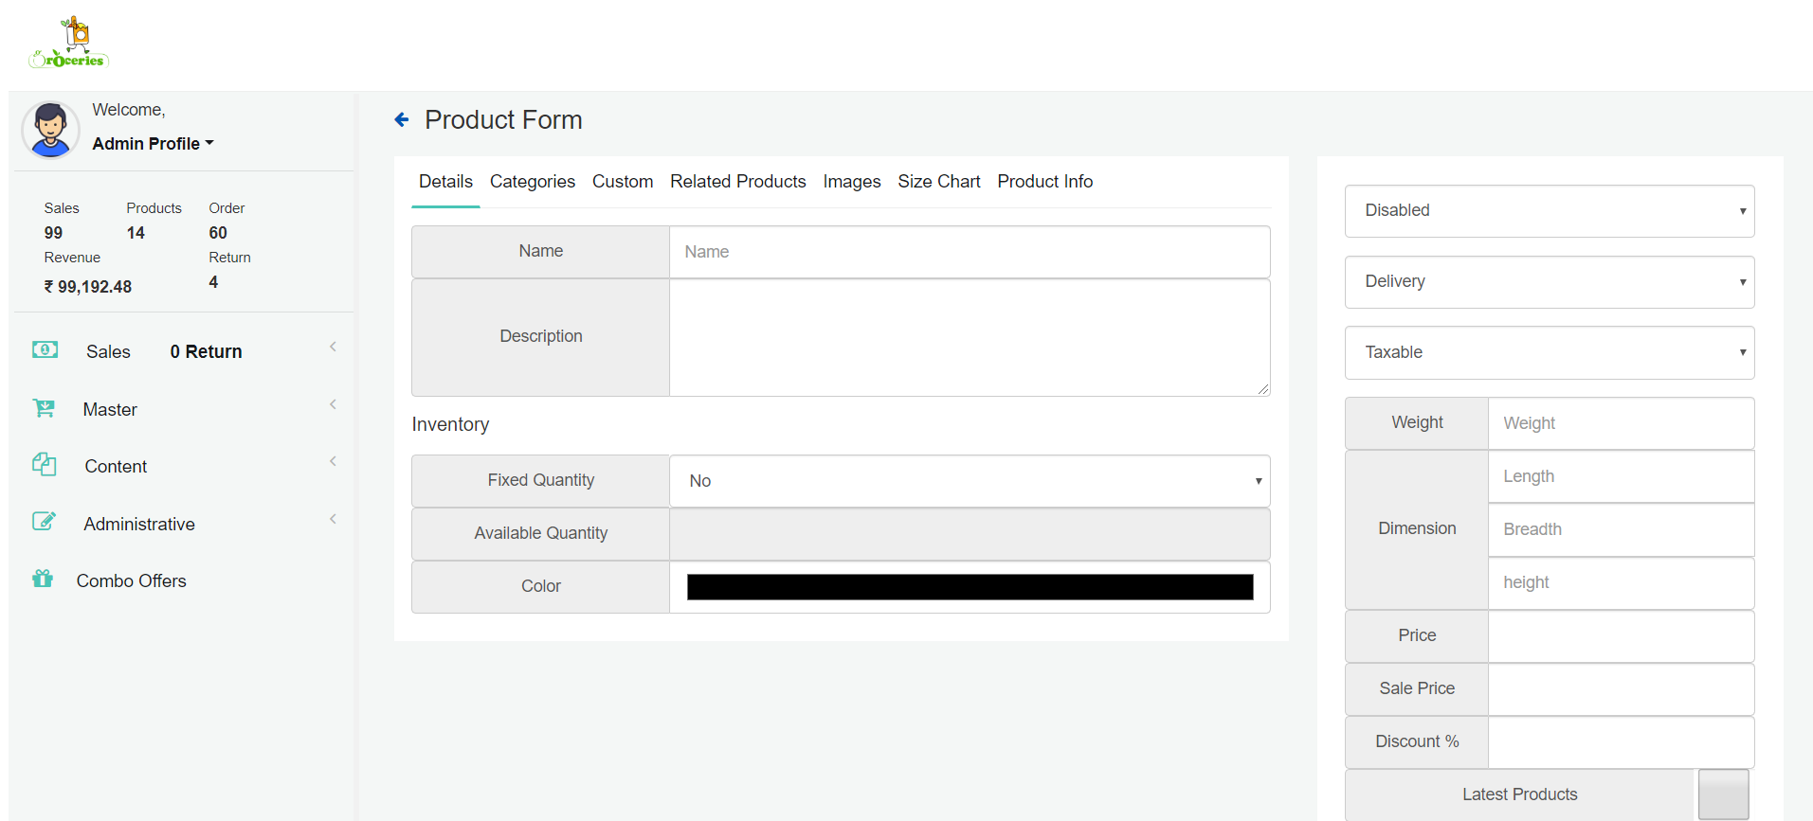Click the admin avatar picture
This screenshot has height=821, width=1813.
(50, 130)
